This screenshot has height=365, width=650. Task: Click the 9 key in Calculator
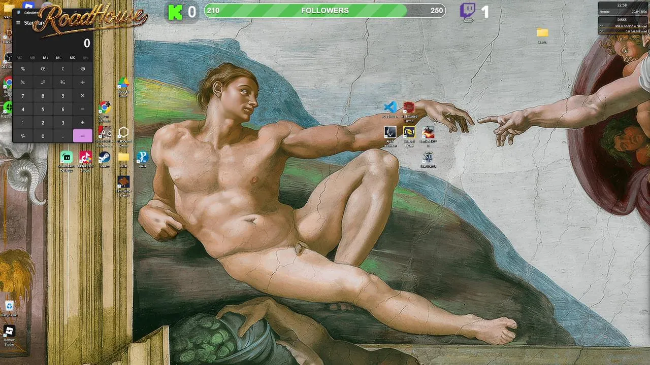(x=63, y=96)
